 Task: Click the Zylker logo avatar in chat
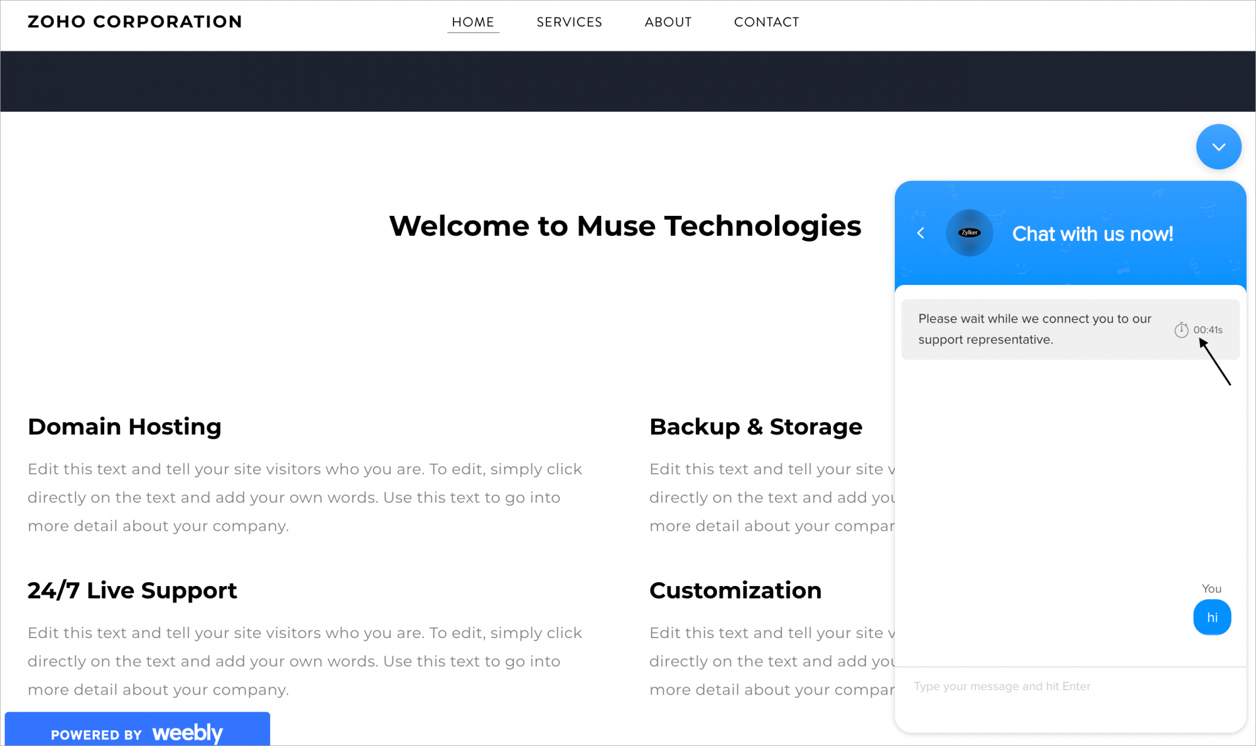point(969,233)
